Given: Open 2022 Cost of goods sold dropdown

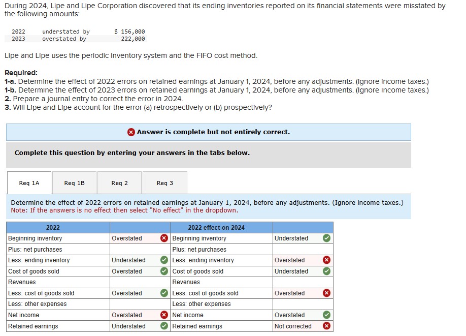Looking at the screenshot, I should (x=140, y=271).
